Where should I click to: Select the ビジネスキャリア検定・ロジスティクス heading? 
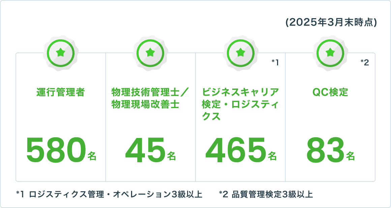[x=240, y=104]
